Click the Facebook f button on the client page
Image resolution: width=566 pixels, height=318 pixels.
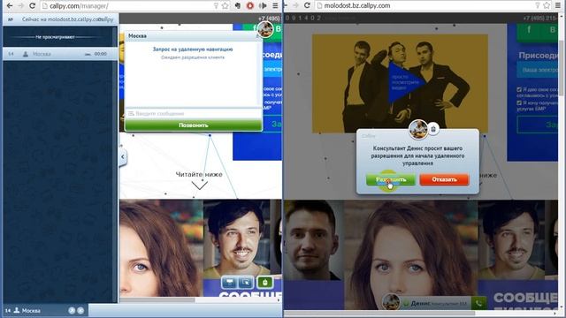529,30
